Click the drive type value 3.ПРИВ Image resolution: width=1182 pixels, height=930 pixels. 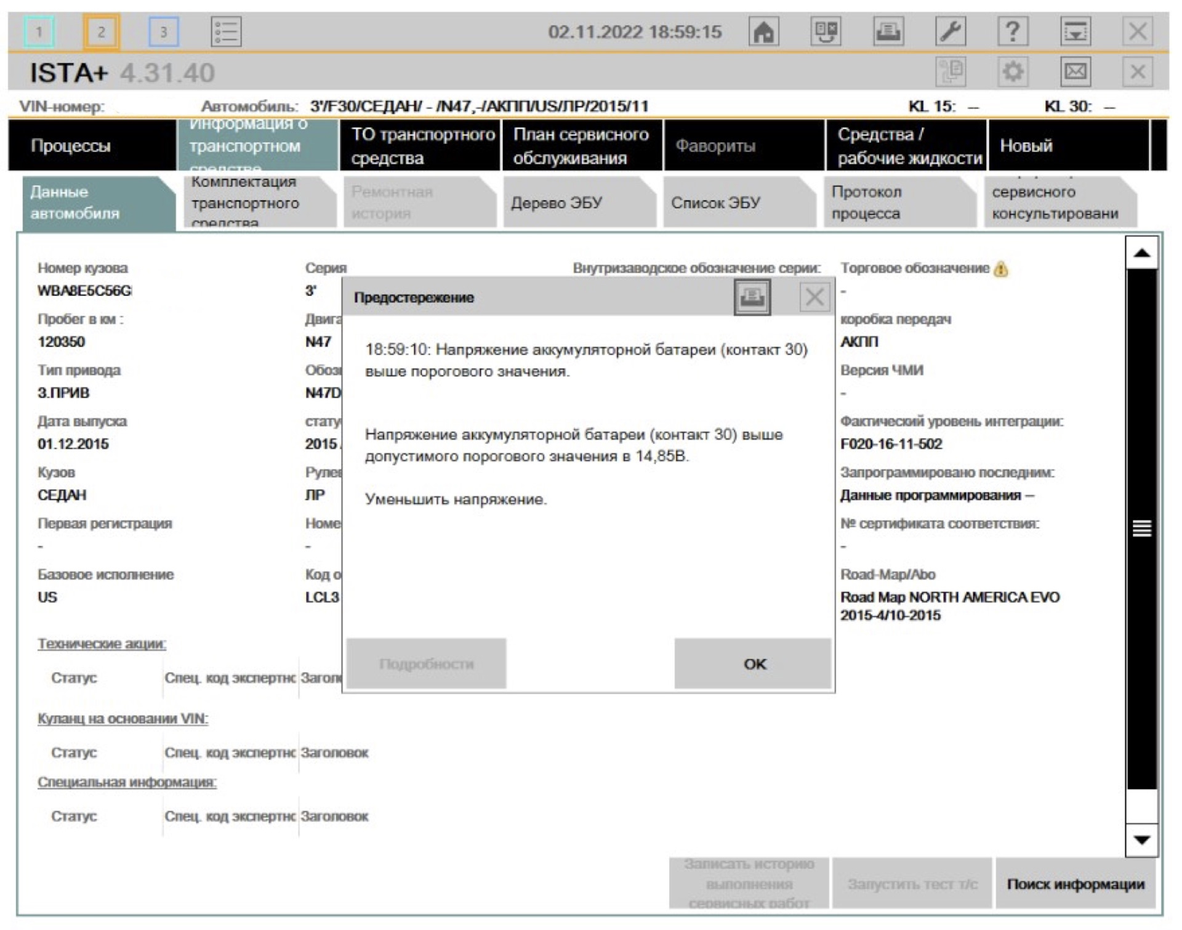[63, 392]
